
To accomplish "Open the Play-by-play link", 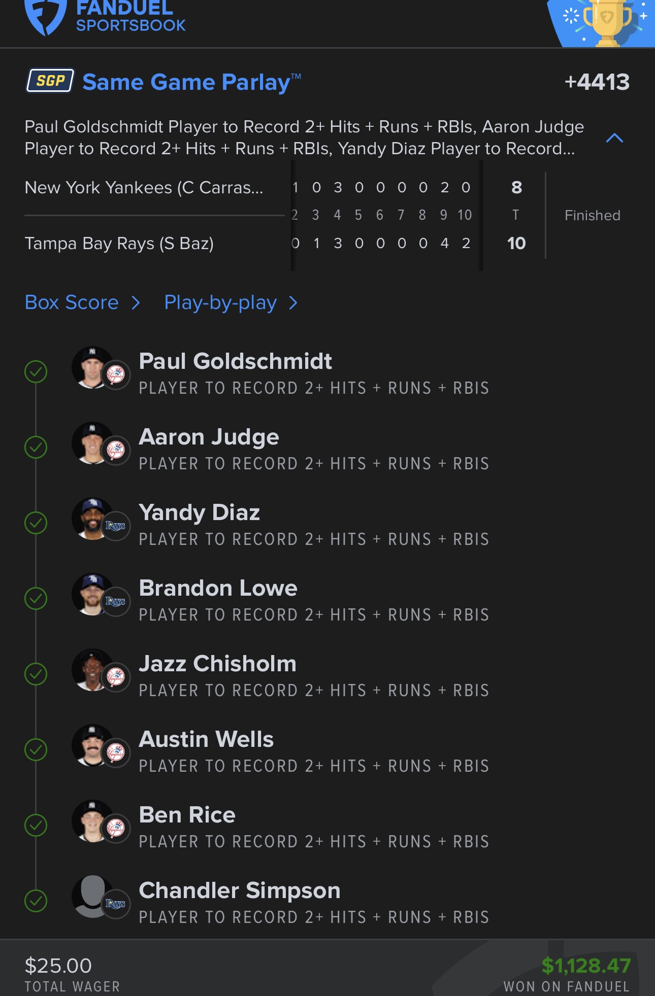I will pyautogui.click(x=220, y=303).
